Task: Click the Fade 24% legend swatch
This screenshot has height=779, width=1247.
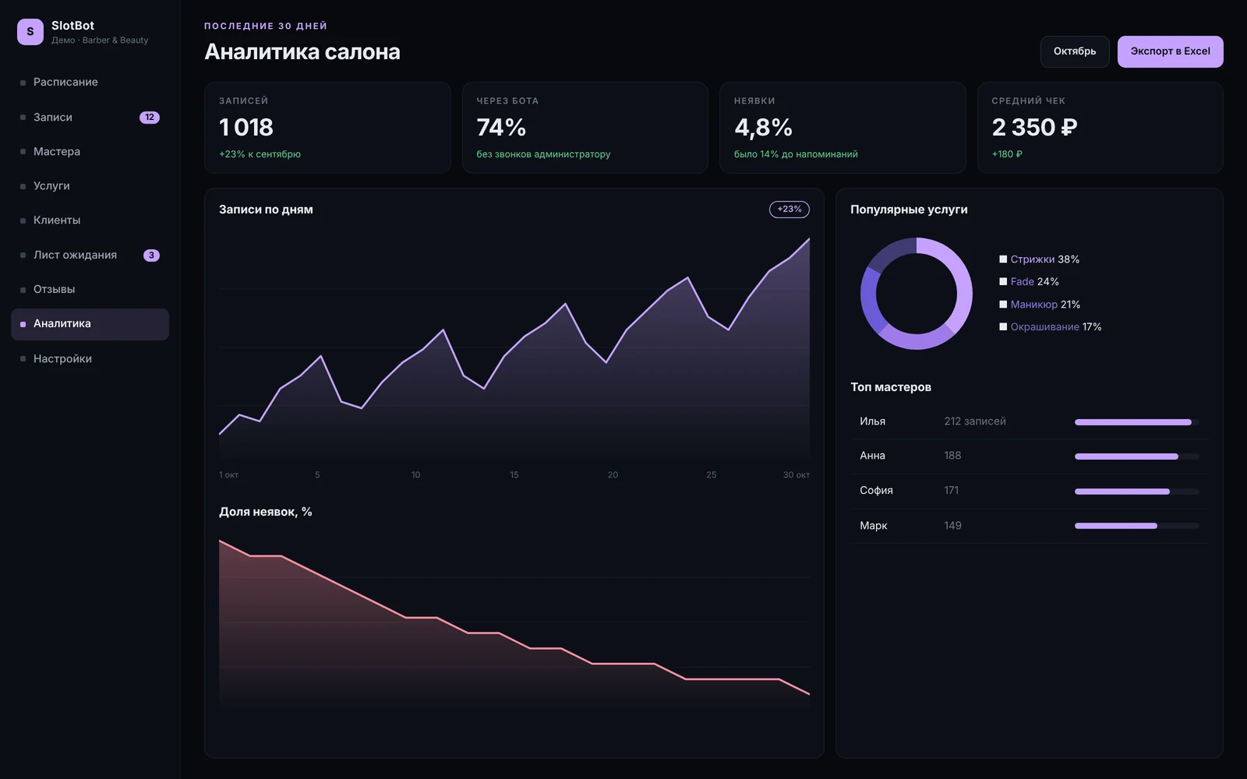Action: 1003,282
